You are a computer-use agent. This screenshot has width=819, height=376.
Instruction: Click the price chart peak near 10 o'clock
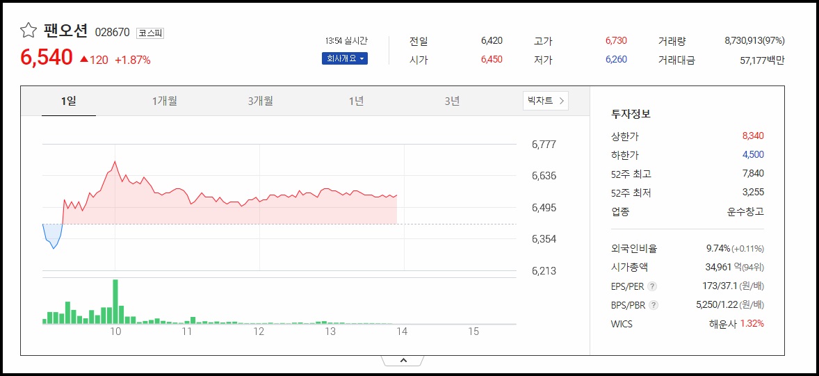tap(115, 162)
